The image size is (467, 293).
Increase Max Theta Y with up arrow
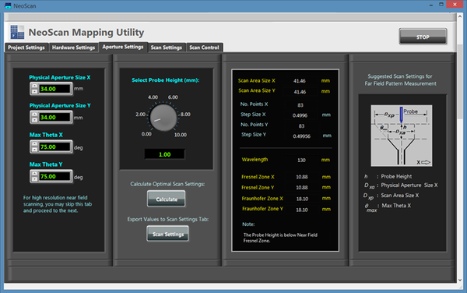click(34, 174)
